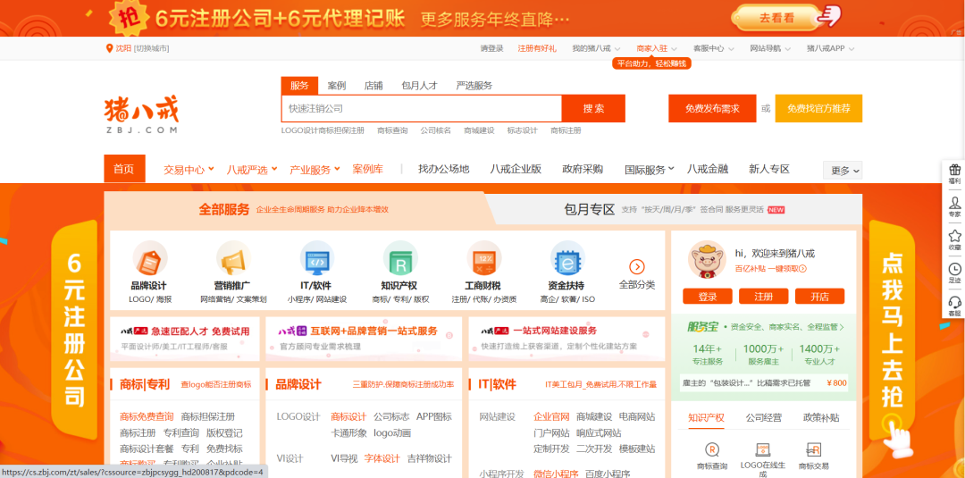Screen dimensions: 965x478
Task: Switch to the 政策补贴 tab
Action: coord(821,418)
